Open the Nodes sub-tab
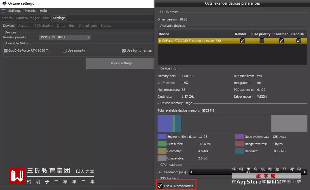Screen dimensions: 310x190 click(x=106, y=26)
